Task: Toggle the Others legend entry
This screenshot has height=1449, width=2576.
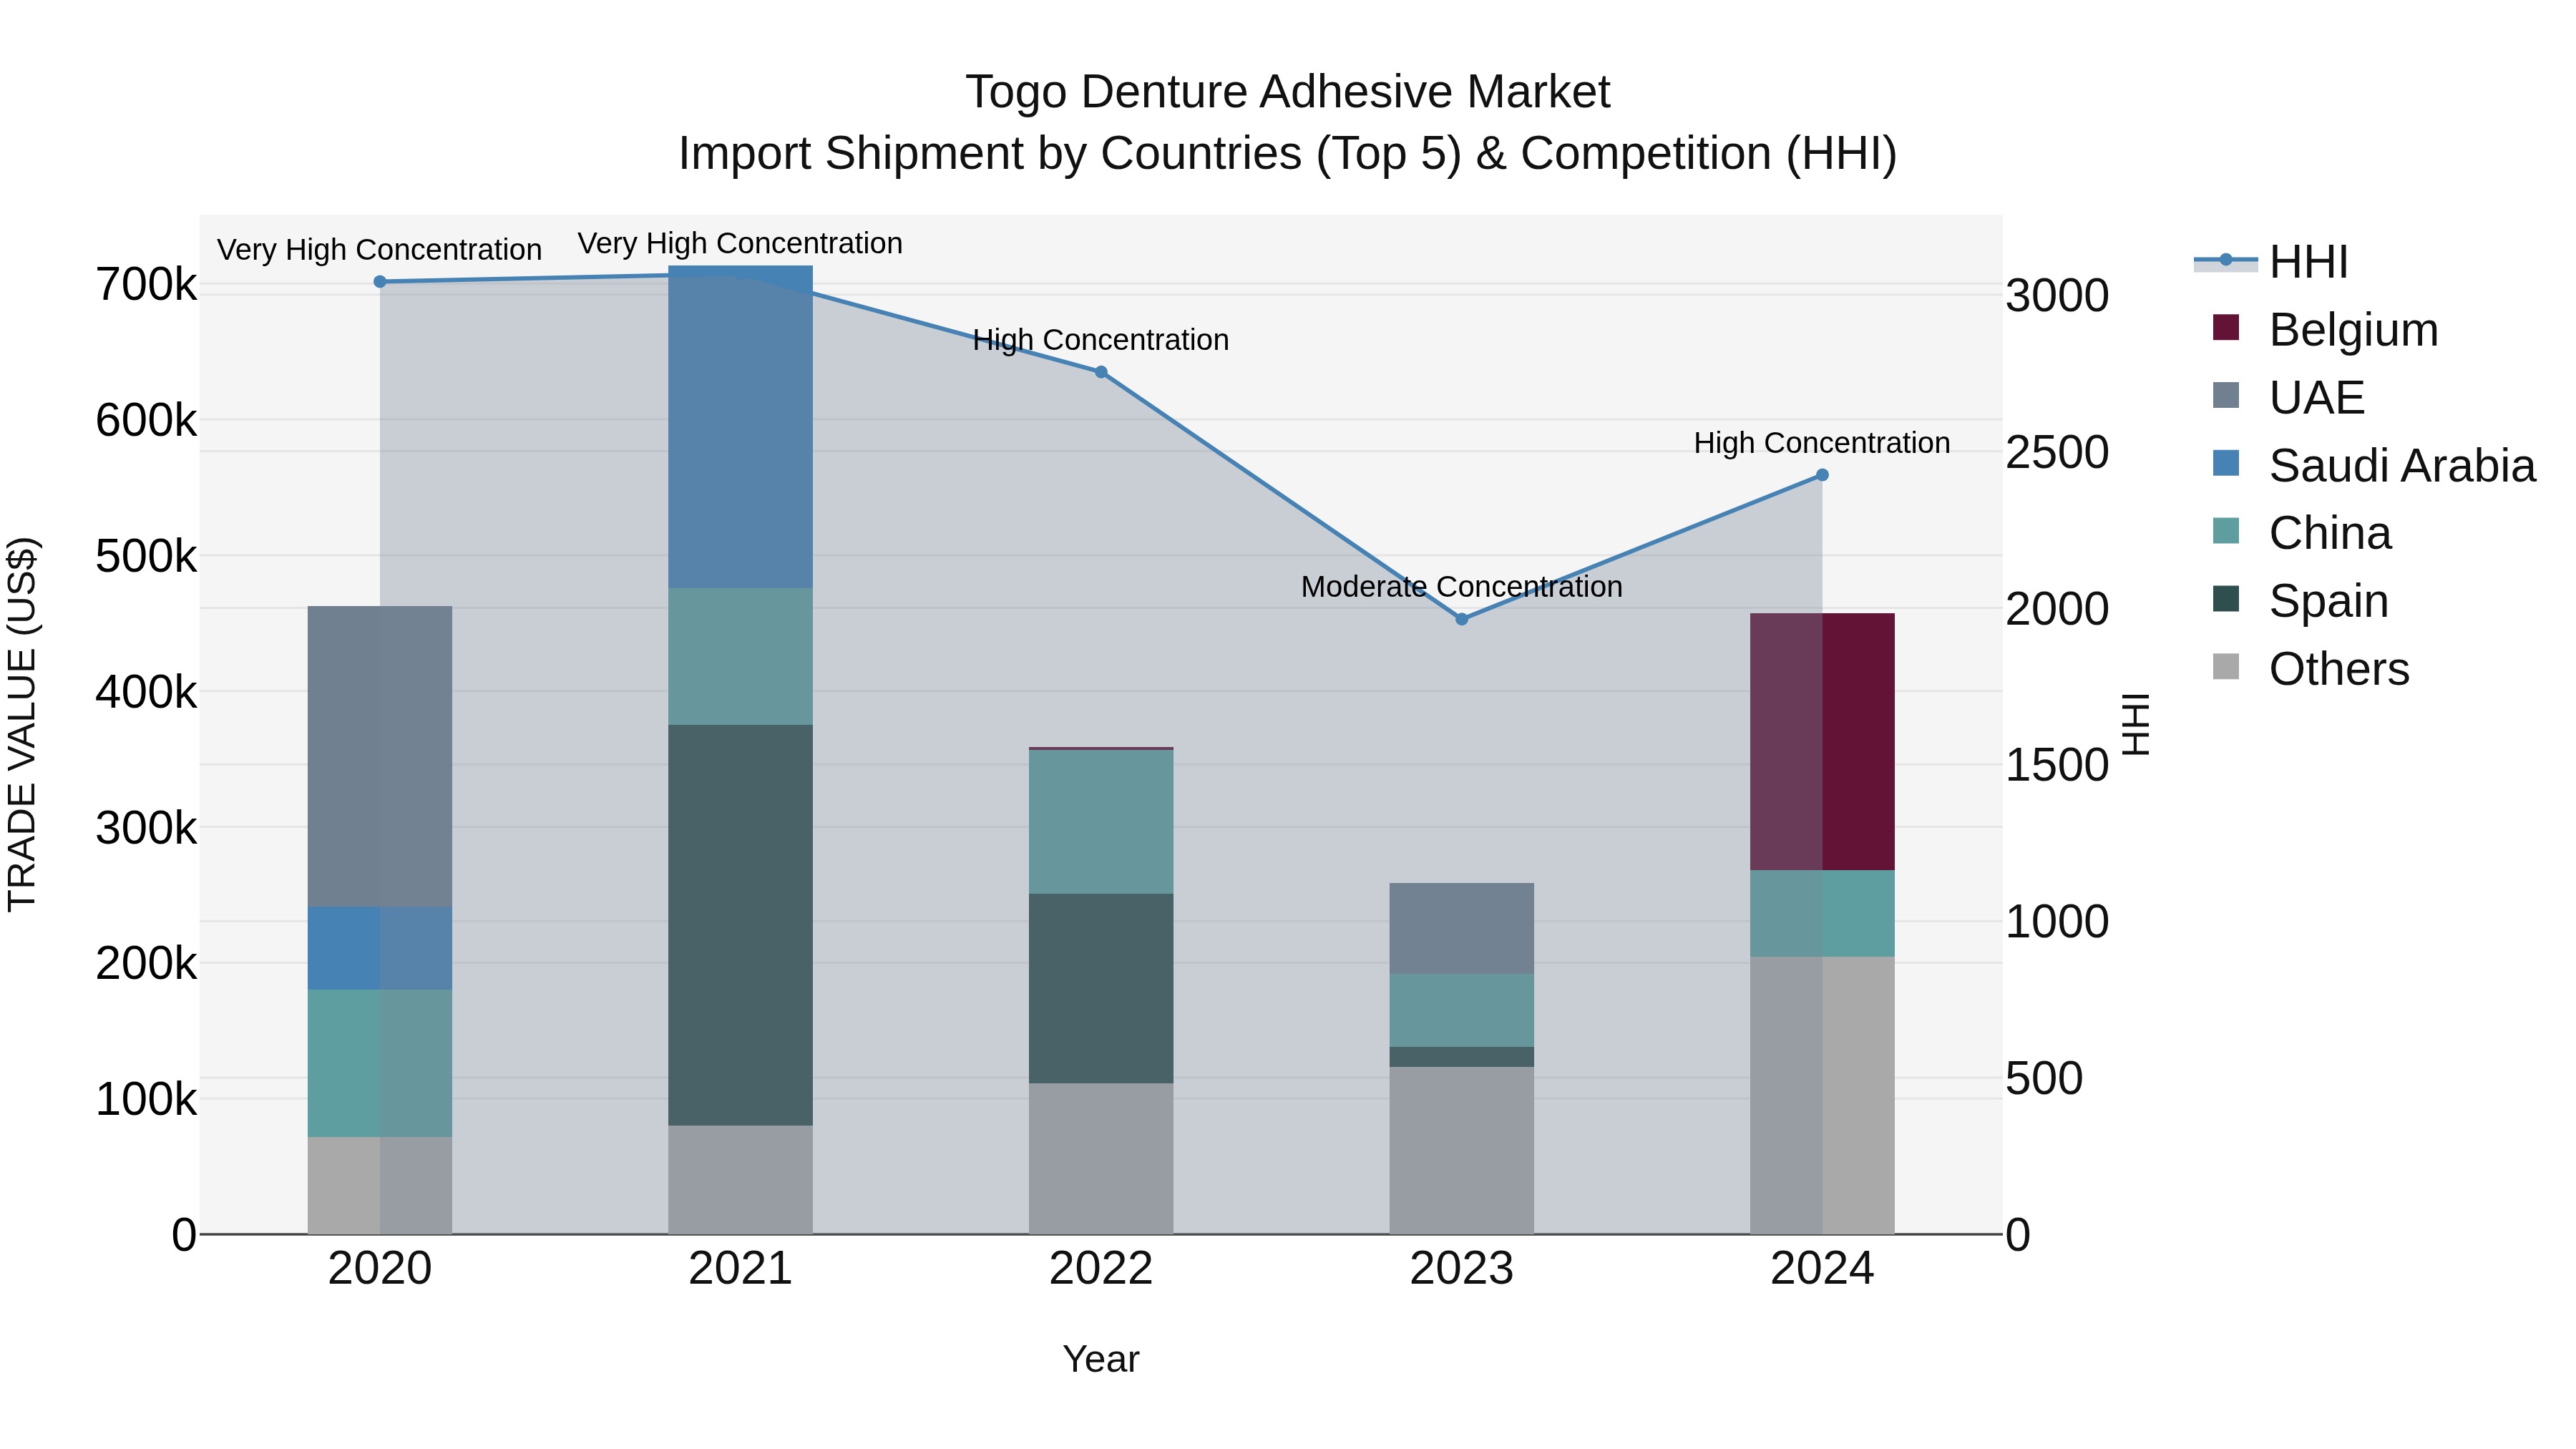Action: 2311,669
